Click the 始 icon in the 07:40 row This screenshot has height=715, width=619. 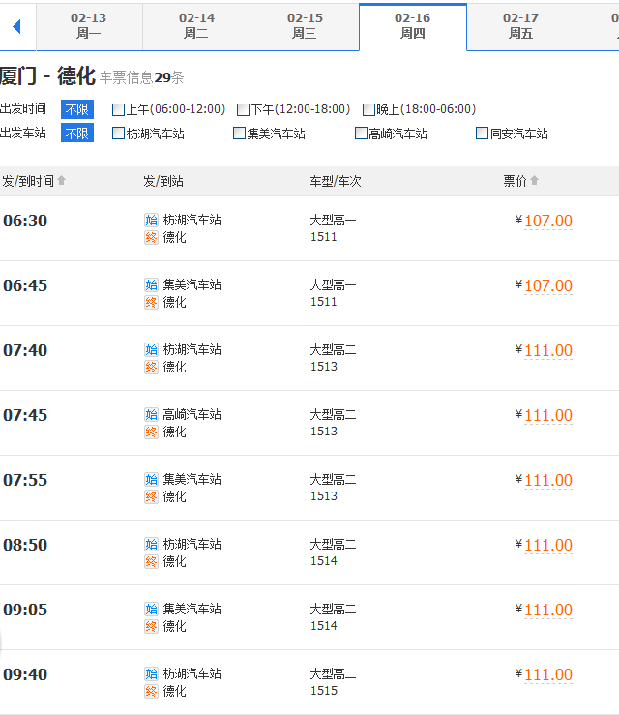(151, 349)
